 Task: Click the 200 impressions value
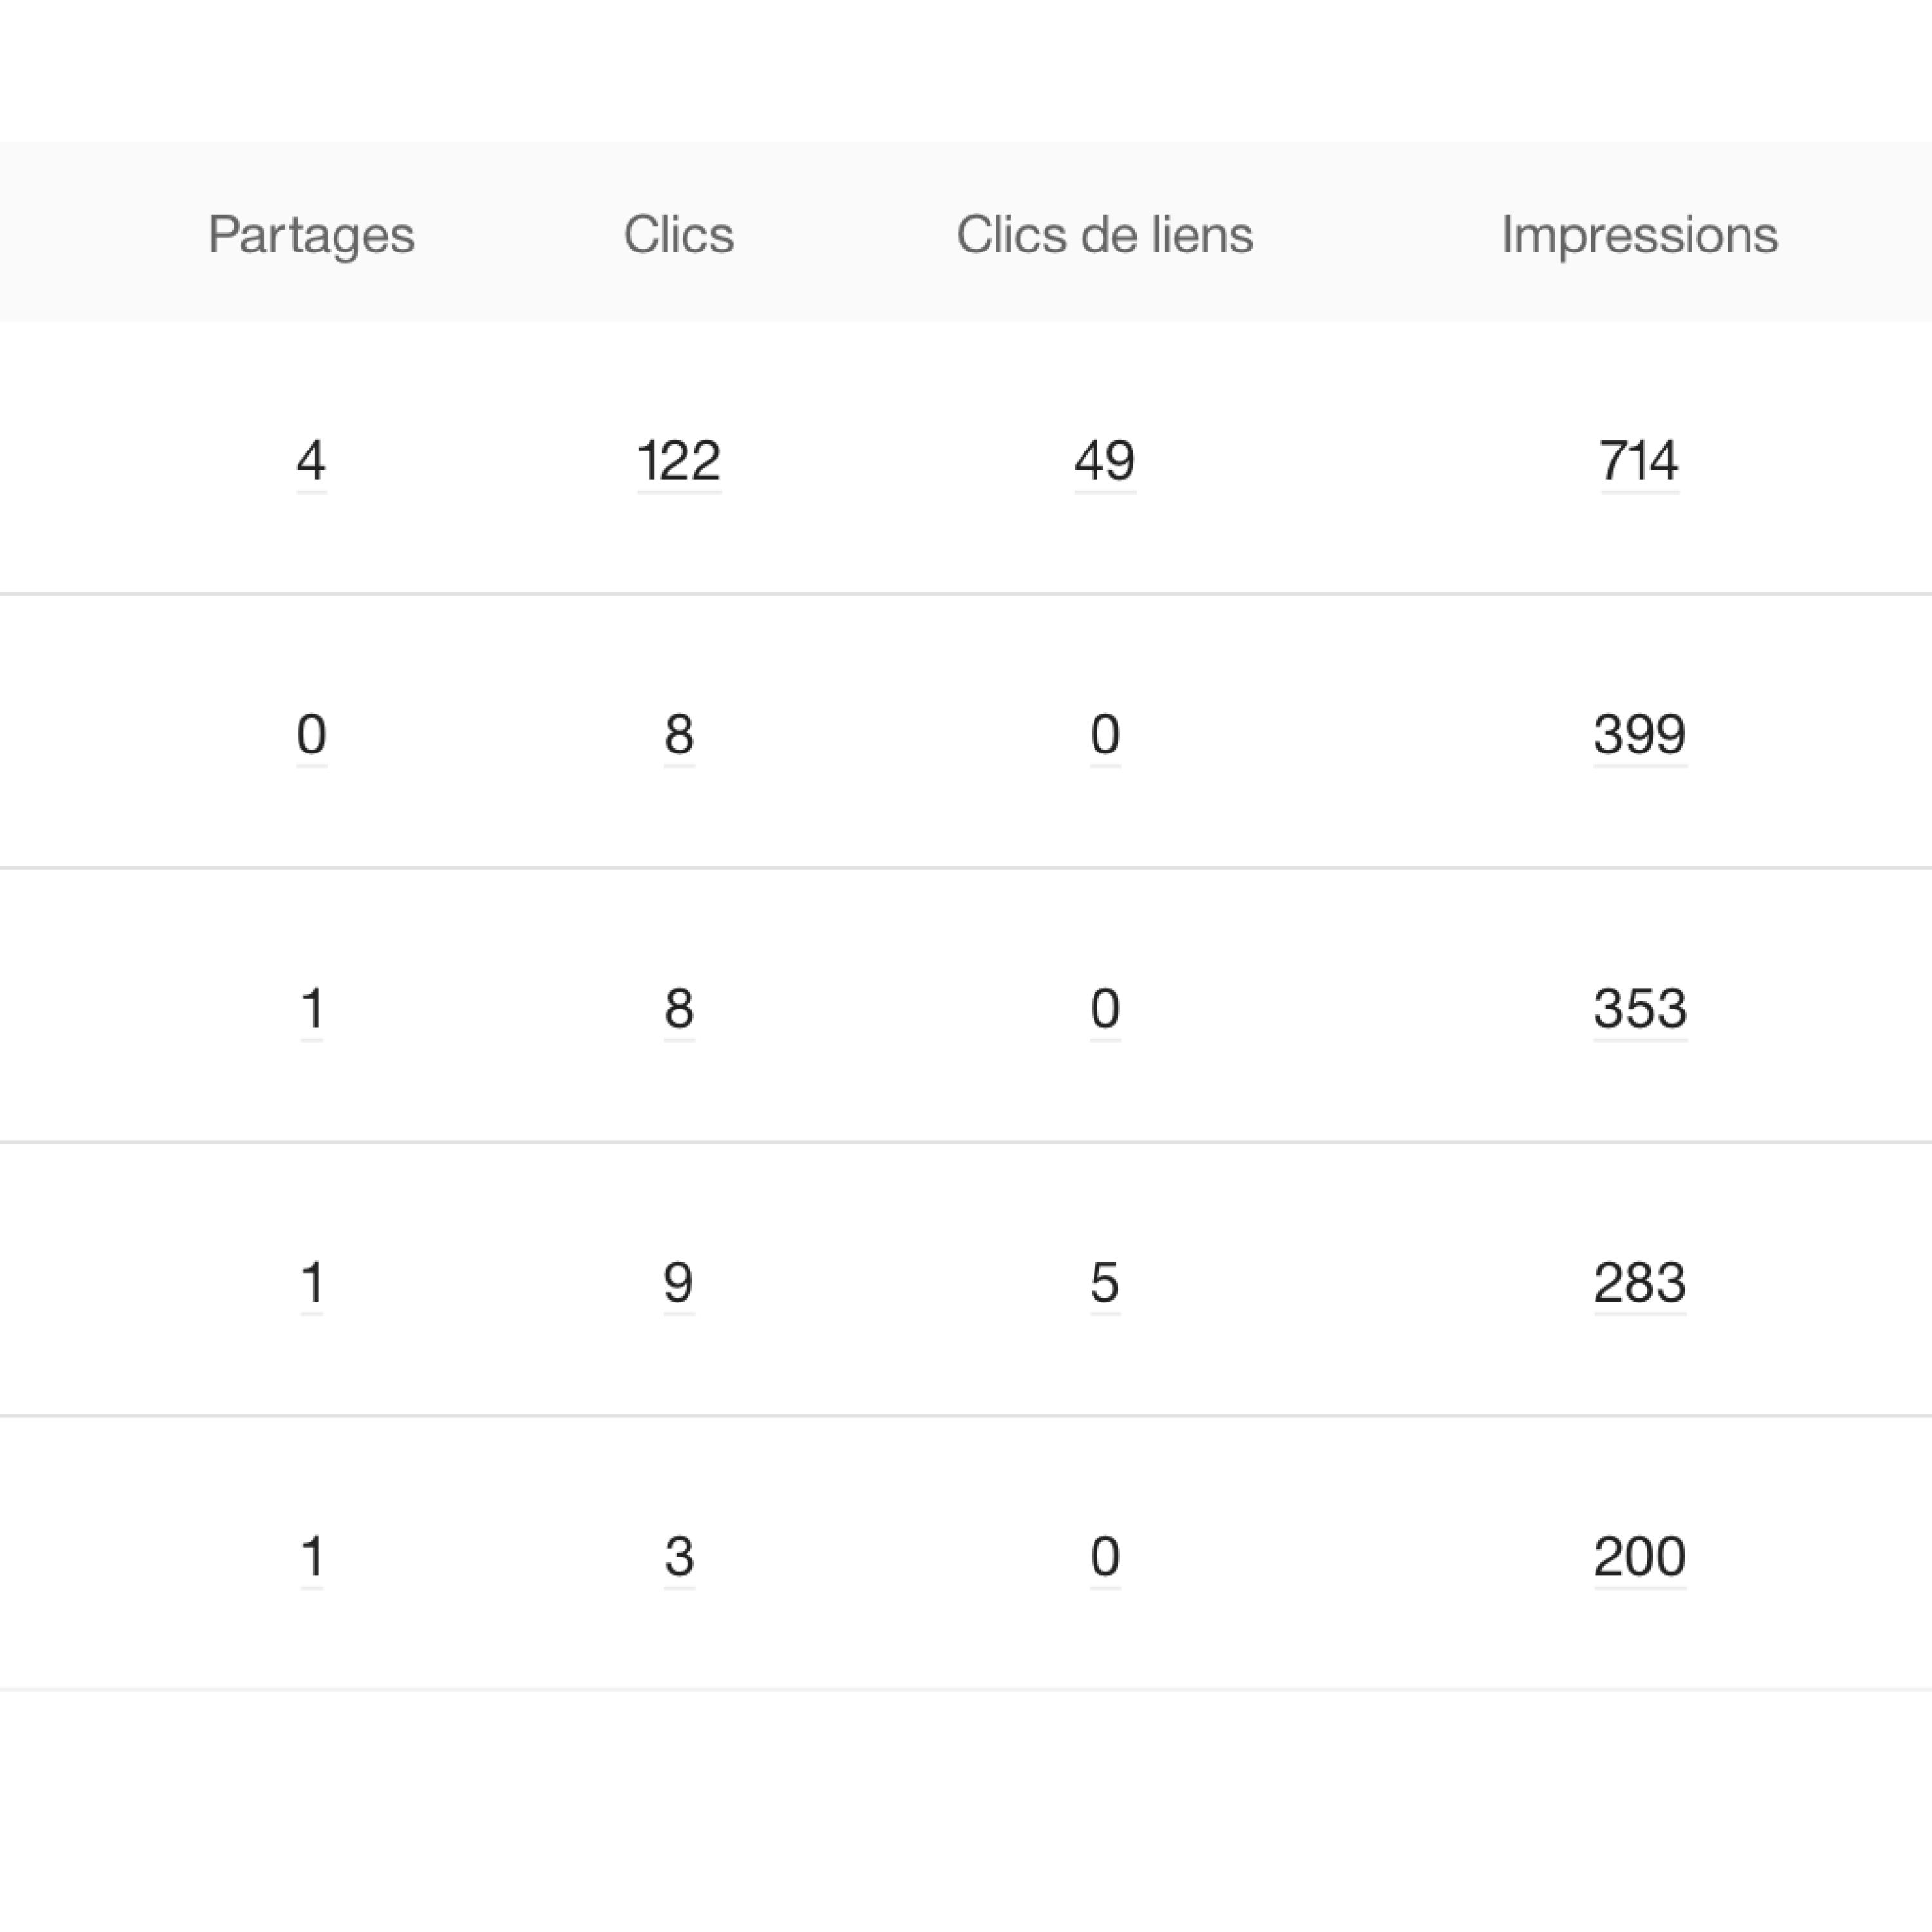tap(1639, 1556)
